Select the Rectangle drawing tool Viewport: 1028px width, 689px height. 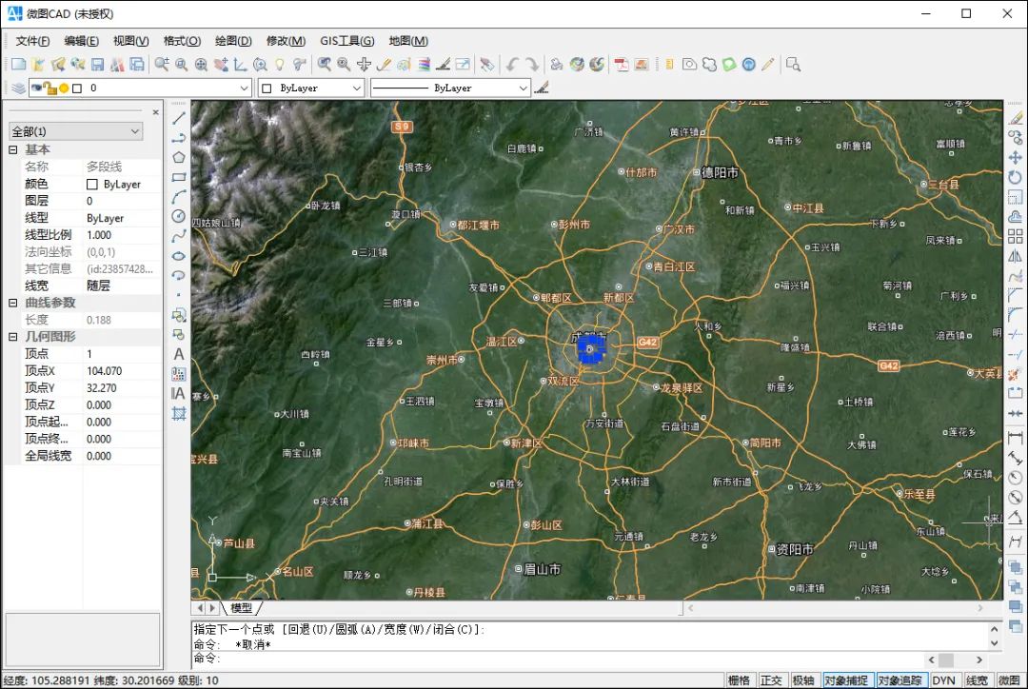pos(178,177)
